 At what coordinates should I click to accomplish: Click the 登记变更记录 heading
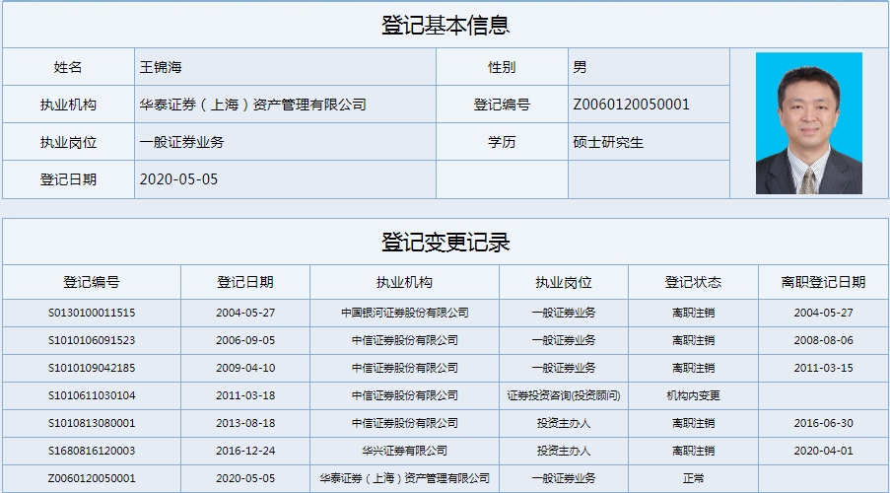pyautogui.click(x=445, y=243)
